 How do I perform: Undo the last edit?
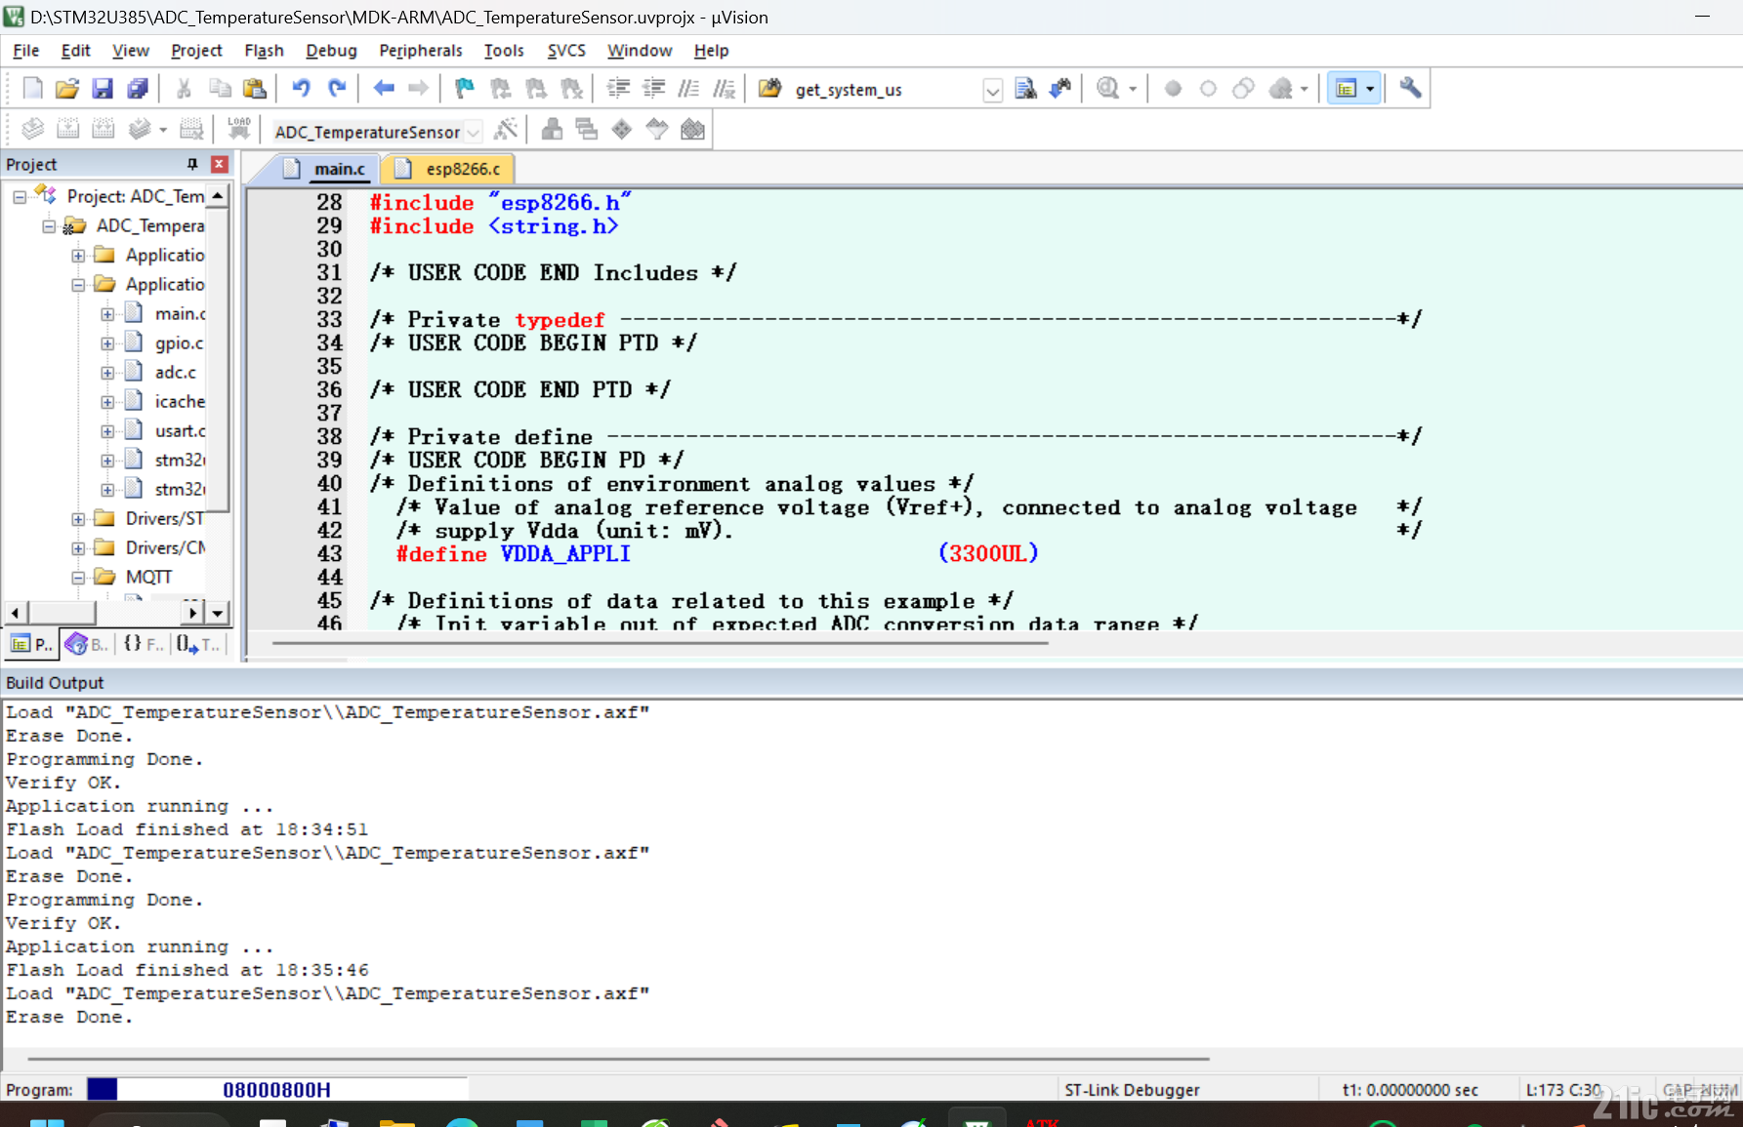pyautogui.click(x=301, y=89)
